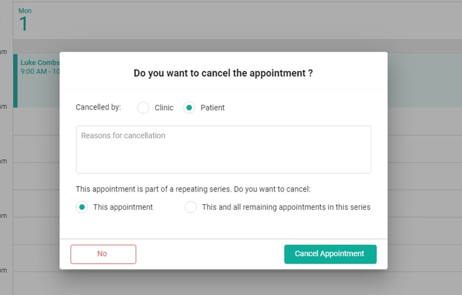This screenshot has width=462, height=295.
Task: Pick the remaining appointments in series radio circle
Action: 191,207
